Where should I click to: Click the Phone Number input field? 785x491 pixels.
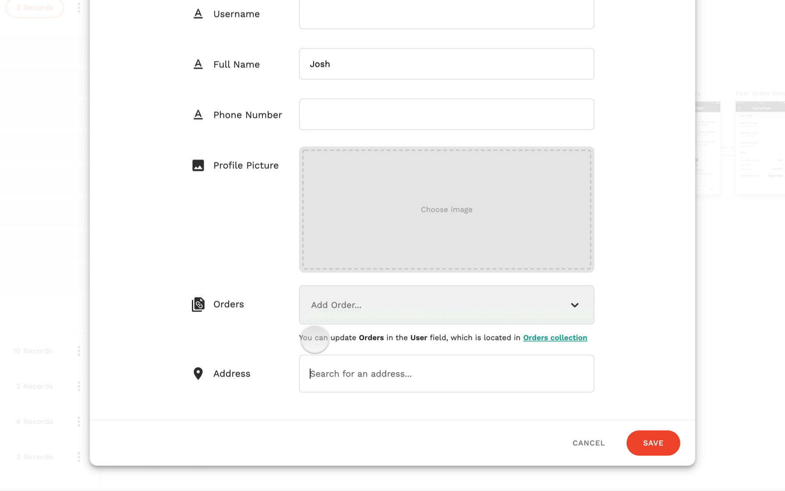click(446, 114)
